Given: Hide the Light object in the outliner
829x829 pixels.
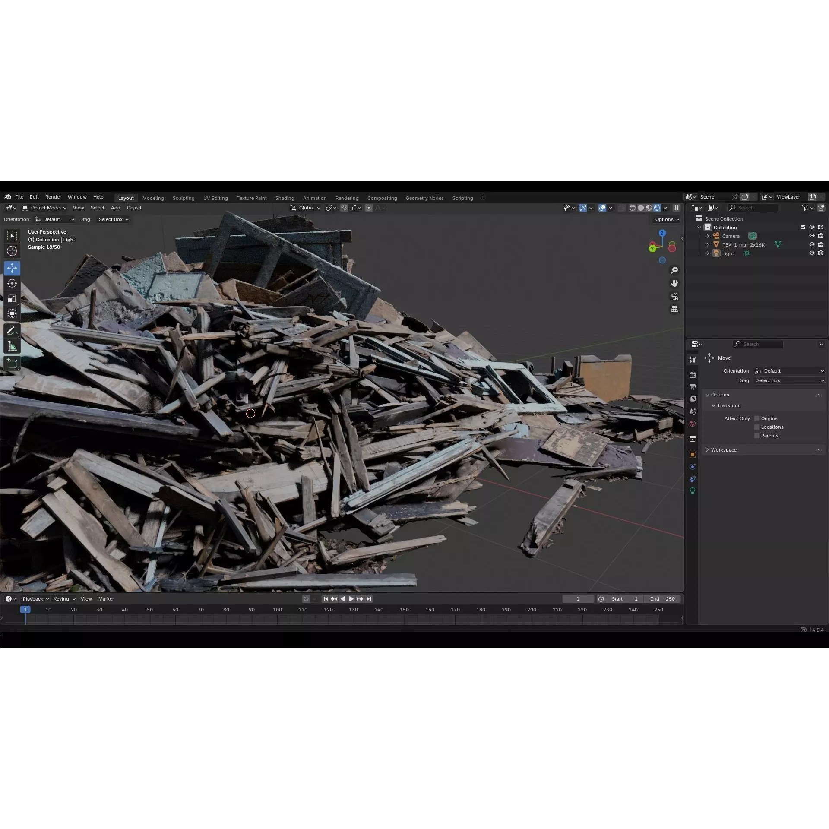Looking at the screenshot, I should 812,253.
